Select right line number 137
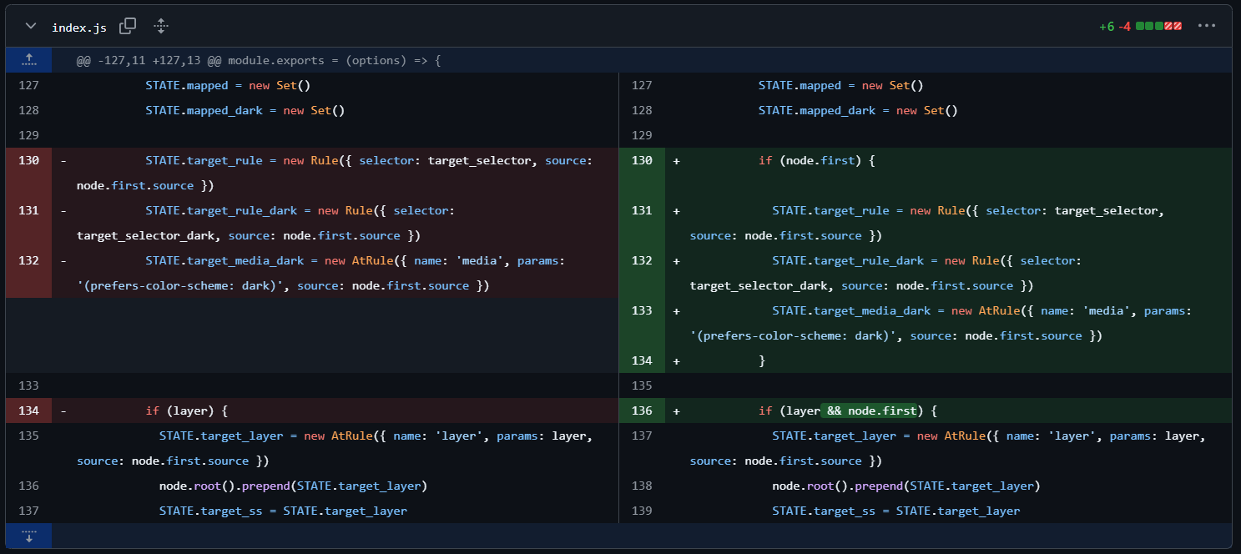This screenshot has height=554, width=1241. point(642,436)
